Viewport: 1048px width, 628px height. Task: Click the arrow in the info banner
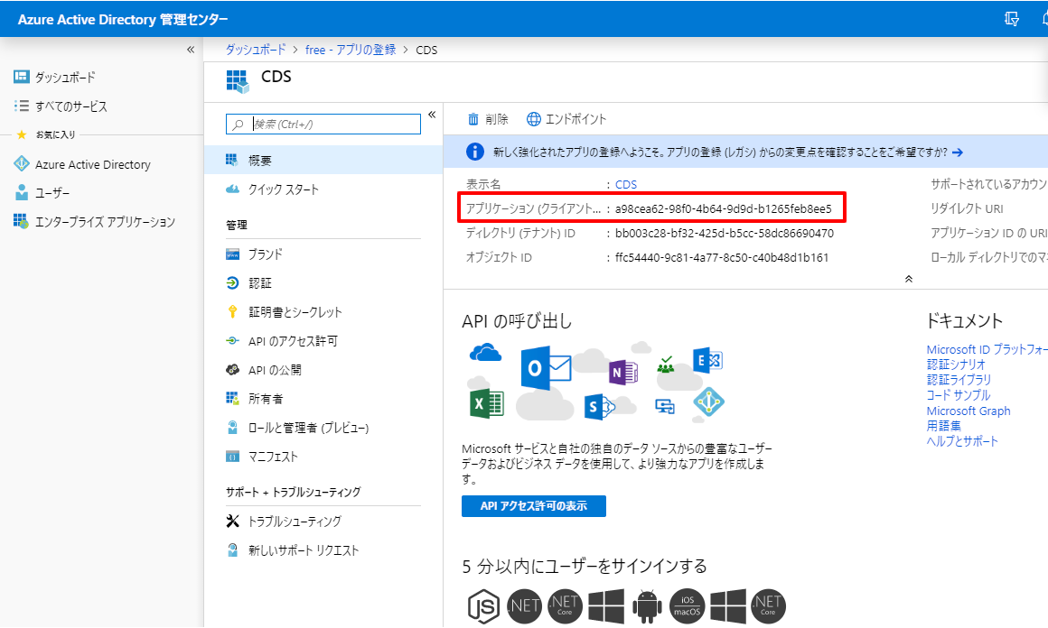[x=958, y=152]
